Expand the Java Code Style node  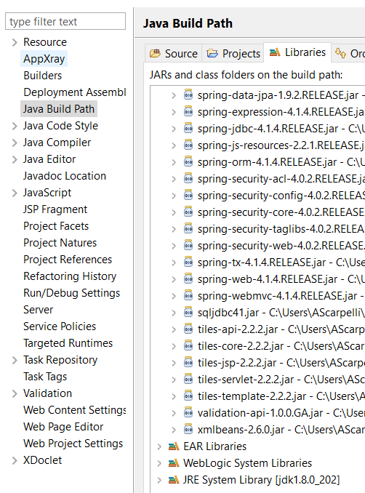[x=15, y=126]
